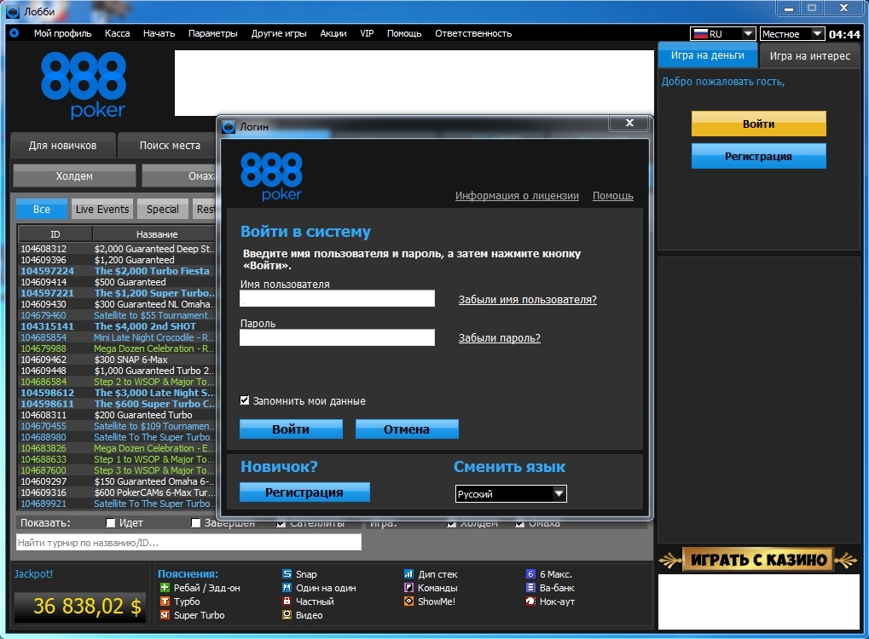Click blue 'Войти' button in login dialog
The image size is (869, 639).
(x=291, y=429)
